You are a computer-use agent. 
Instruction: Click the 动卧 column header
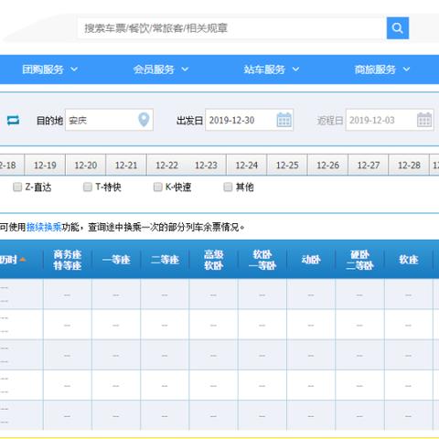pos(311,260)
